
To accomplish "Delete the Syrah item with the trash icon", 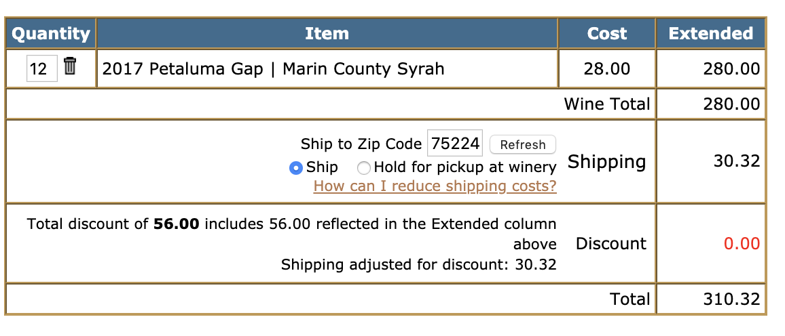I will [x=70, y=66].
